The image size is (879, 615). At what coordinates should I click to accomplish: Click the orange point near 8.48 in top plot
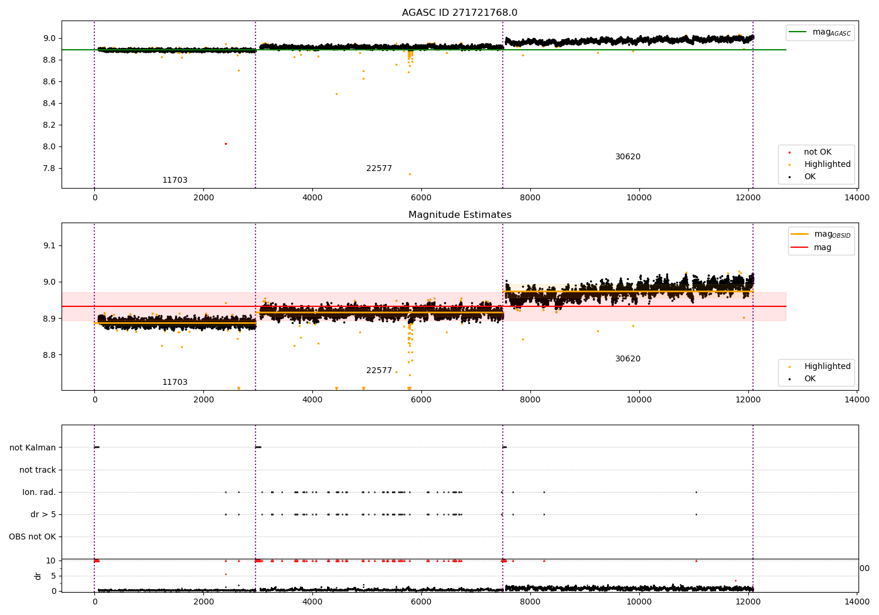click(336, 94)
